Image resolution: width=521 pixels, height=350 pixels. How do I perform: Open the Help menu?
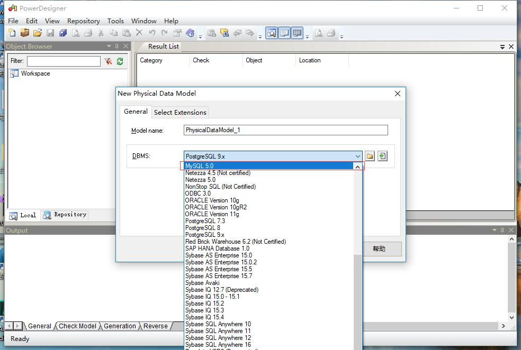pos(171,21)
